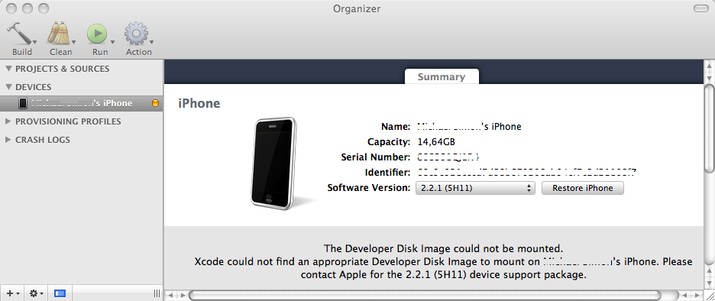Click 'The Developer Disk Image could not be mounted.'
This screenshot has height=301, width=715.
pyautogui.click(x=444, y=249)
